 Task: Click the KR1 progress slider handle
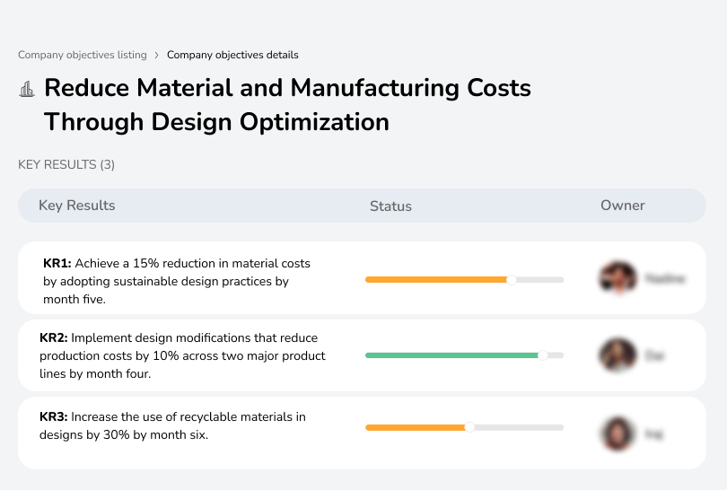tap(512, 280)
